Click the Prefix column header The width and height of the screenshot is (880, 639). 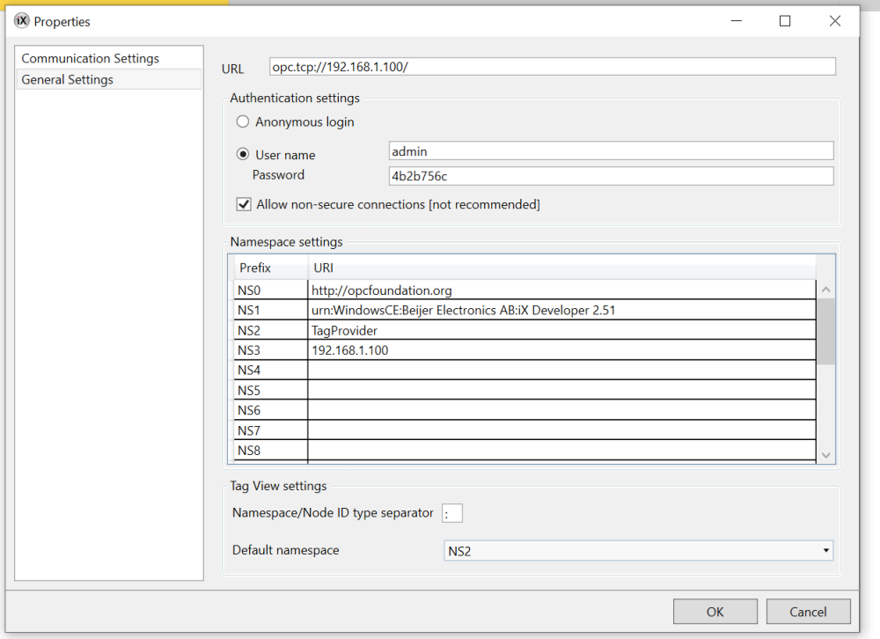[270, 268]
